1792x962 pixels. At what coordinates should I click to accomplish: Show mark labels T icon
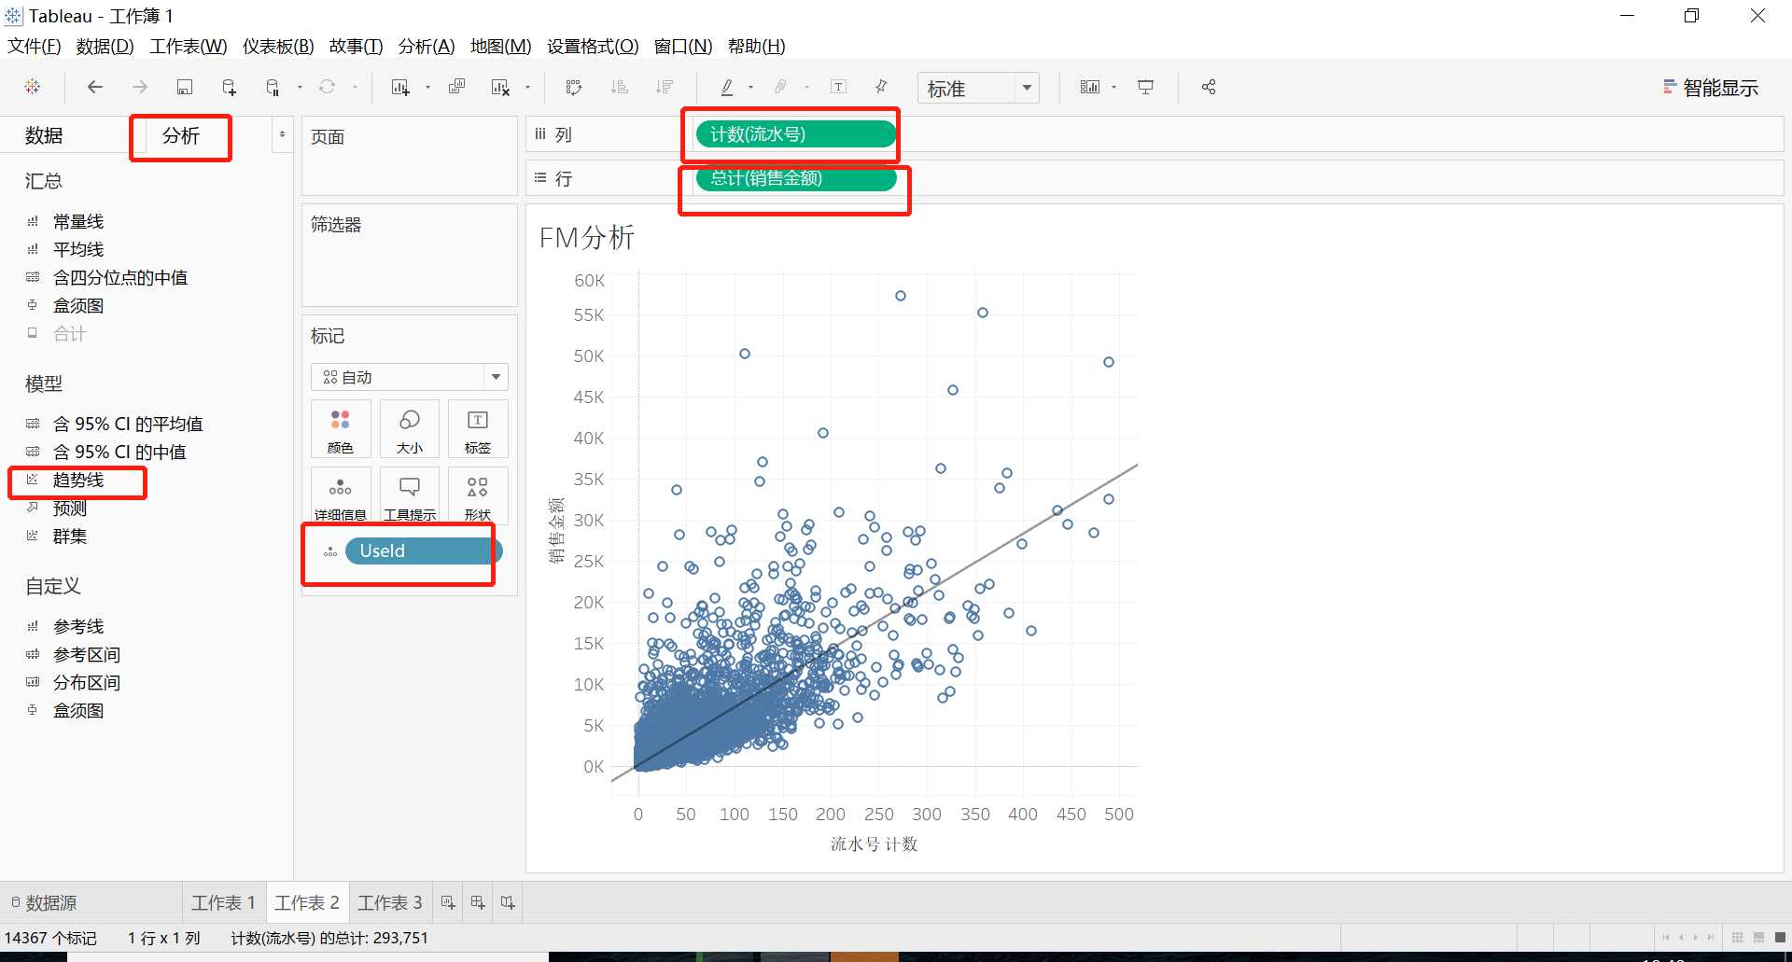click(839, 87)
